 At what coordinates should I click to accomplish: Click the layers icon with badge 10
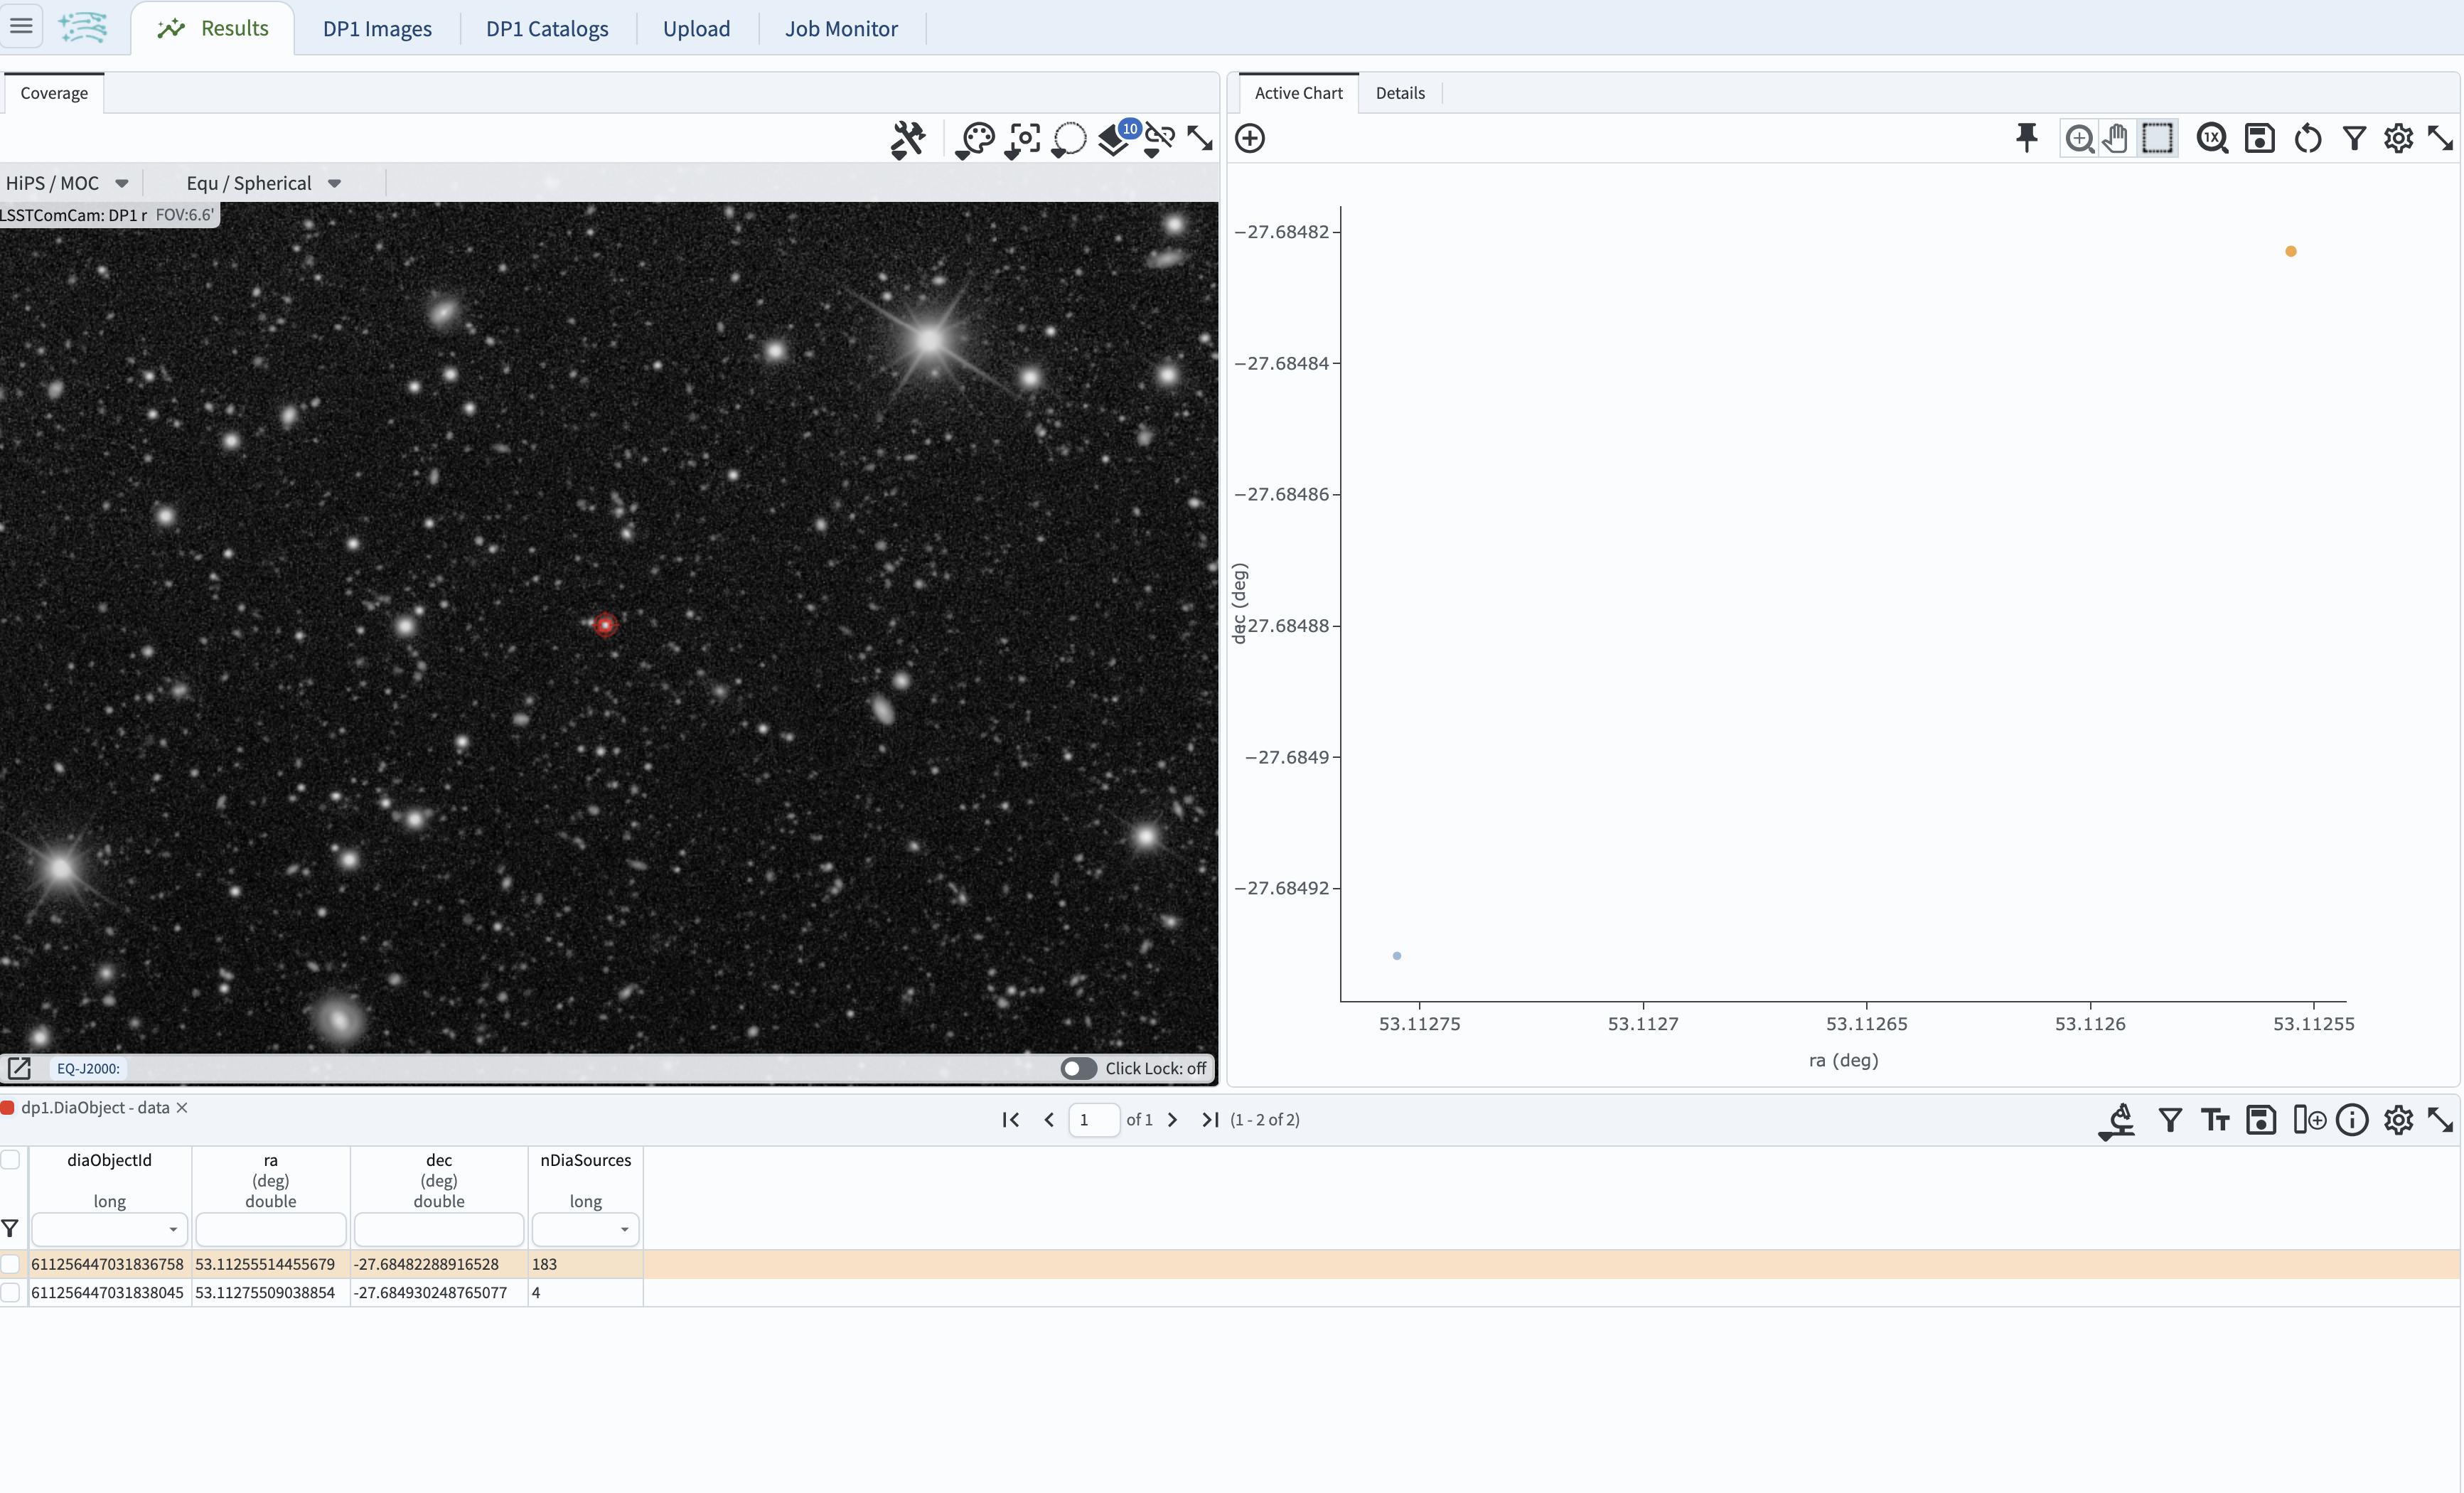point(1114,139)
